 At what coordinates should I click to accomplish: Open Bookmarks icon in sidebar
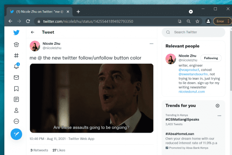16,89
